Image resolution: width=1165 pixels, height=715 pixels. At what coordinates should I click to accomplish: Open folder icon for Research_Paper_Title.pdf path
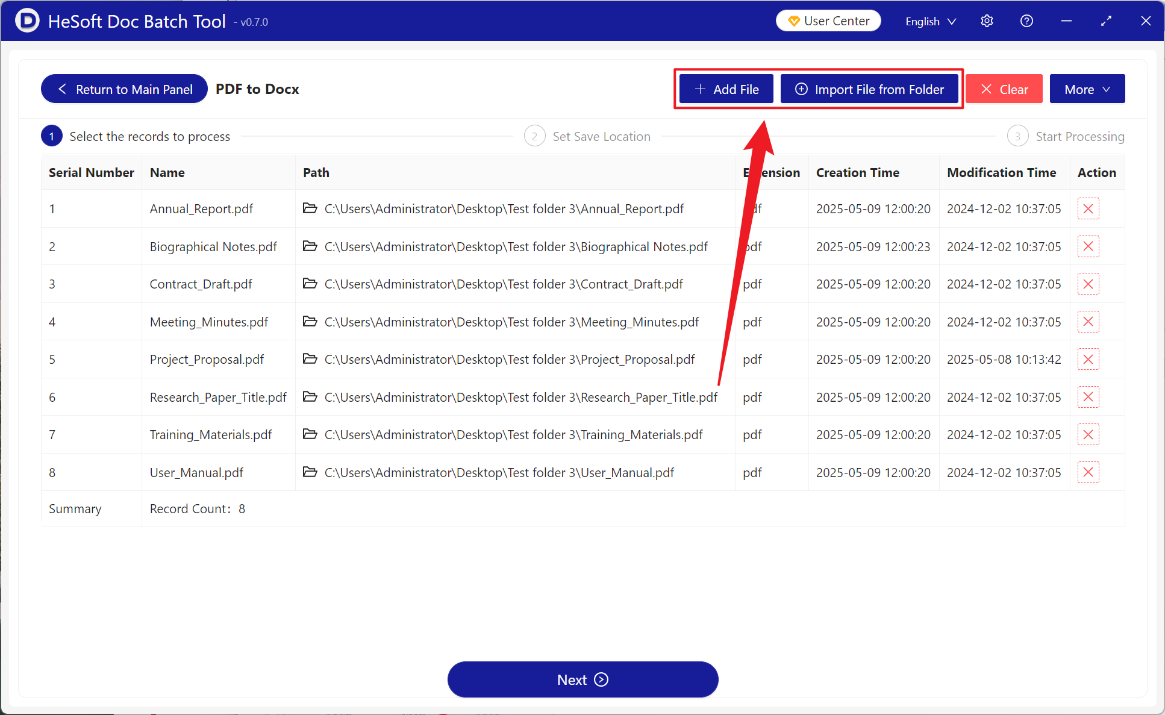click(x=310, y=397)
